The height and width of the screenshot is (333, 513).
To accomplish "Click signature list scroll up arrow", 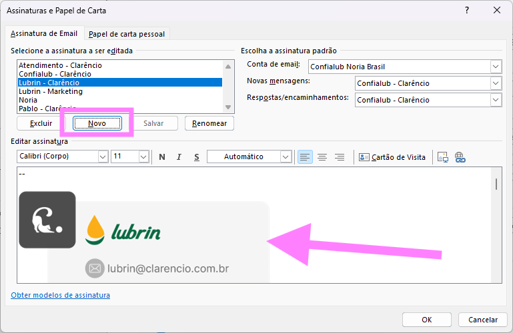I will point(228,67).
